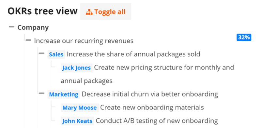Click the Toggle all button
The height and width of the screenshot is (129, 261).
click(x=105, y=12)
